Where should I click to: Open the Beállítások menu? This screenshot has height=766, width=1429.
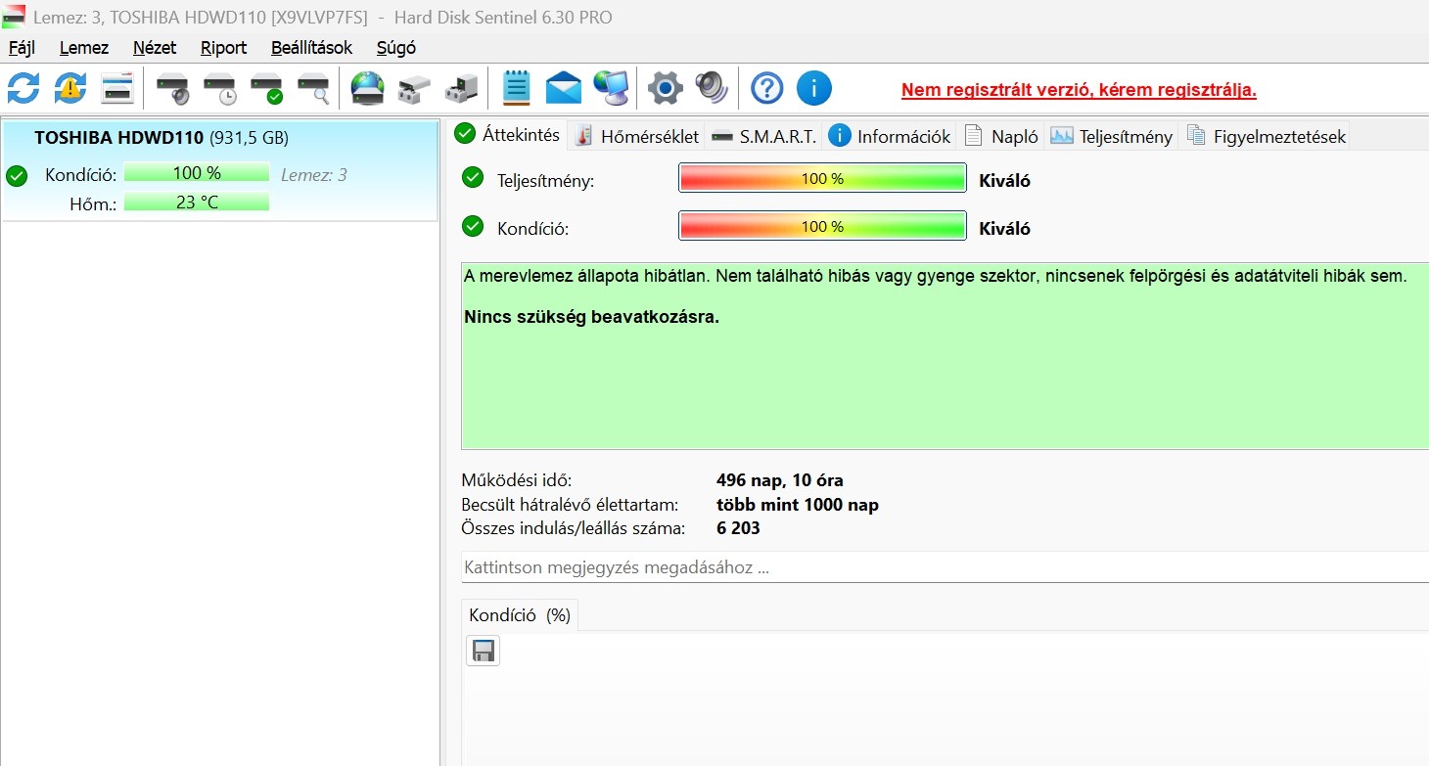312,47
